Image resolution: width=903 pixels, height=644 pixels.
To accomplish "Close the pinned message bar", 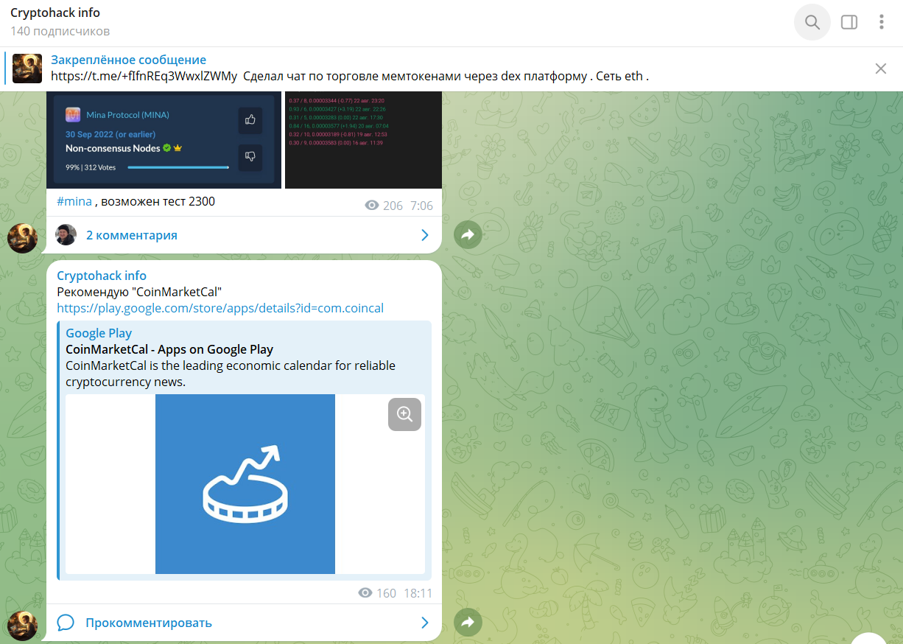I will point(881,69).
